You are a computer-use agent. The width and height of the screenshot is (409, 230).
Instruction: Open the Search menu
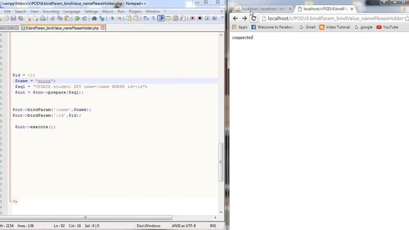click(x=20, y=11)
